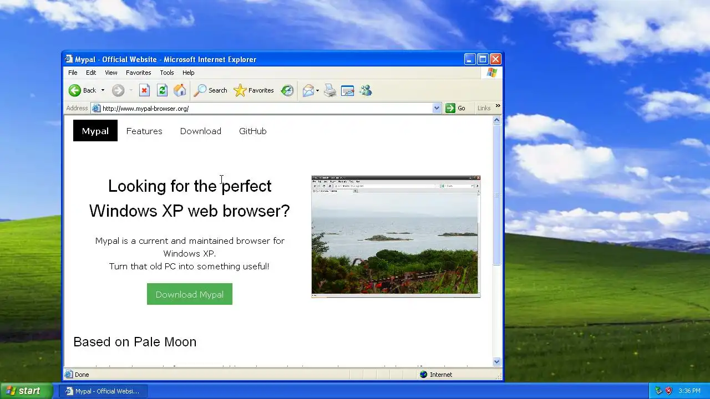Select the Mypal taskbar window button
This screenshot has width=710, height=399.
[x=103, y=391]
